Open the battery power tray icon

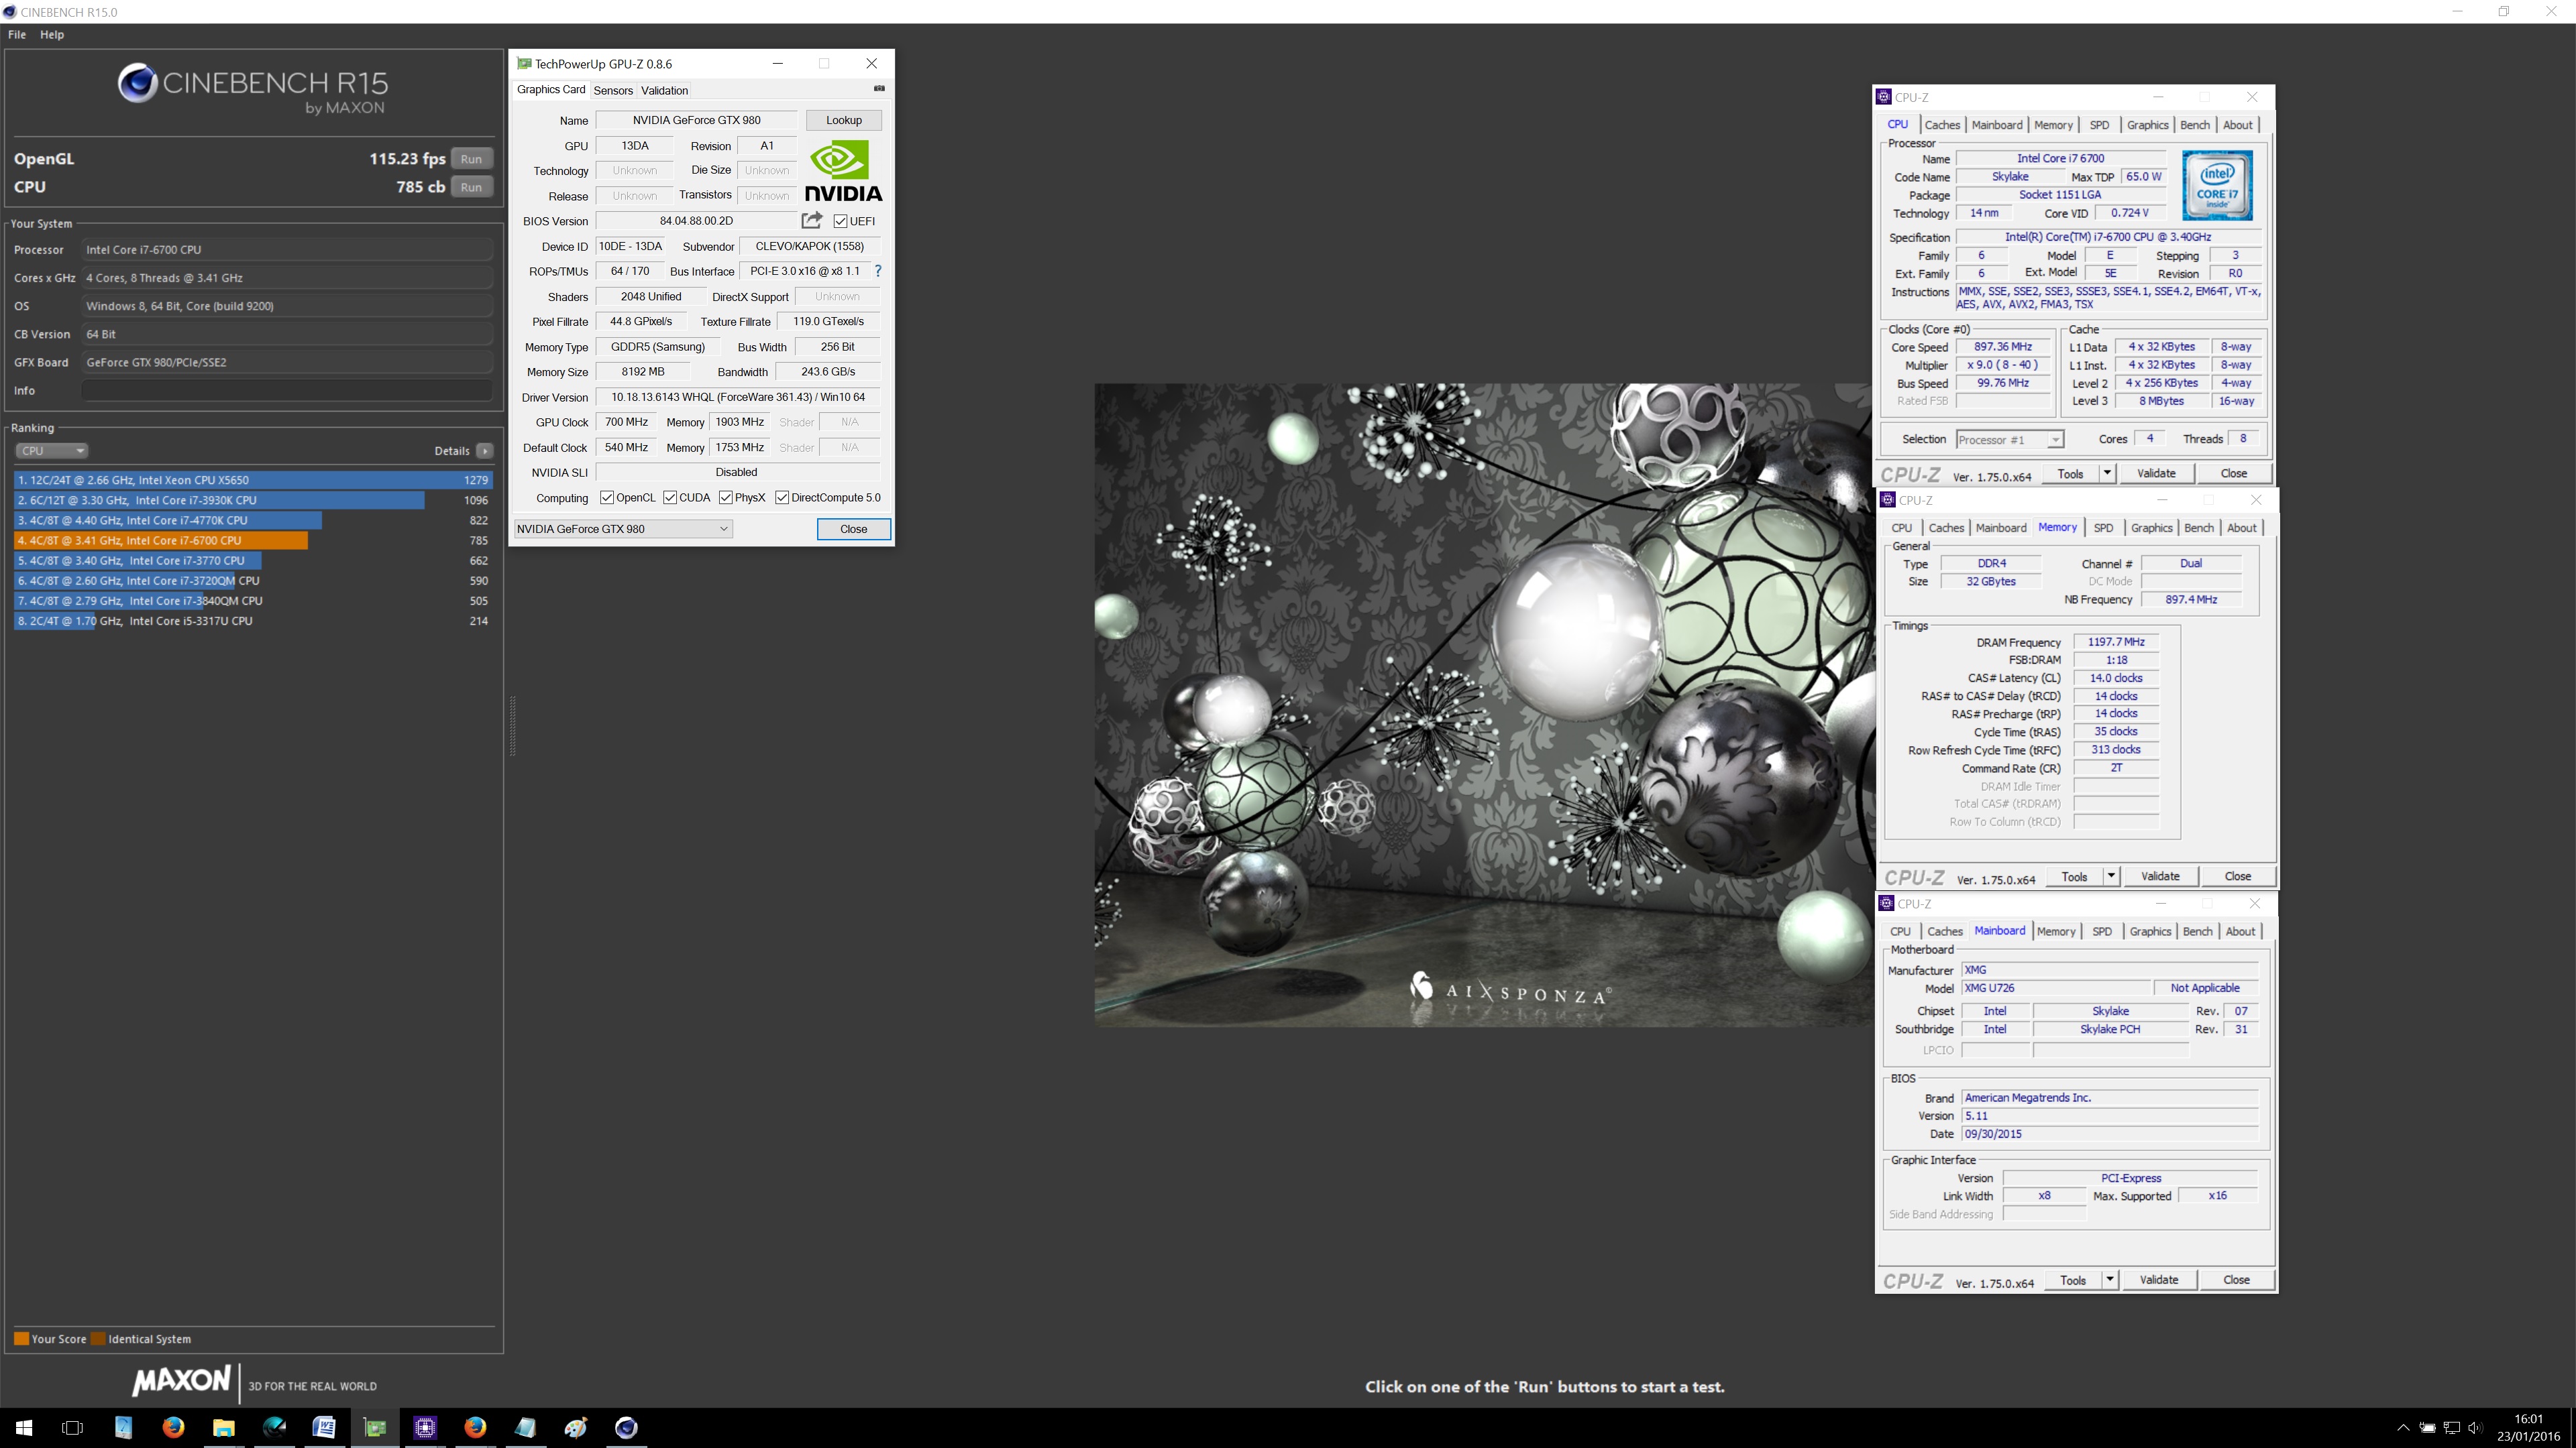(x=2427, y=1427)
